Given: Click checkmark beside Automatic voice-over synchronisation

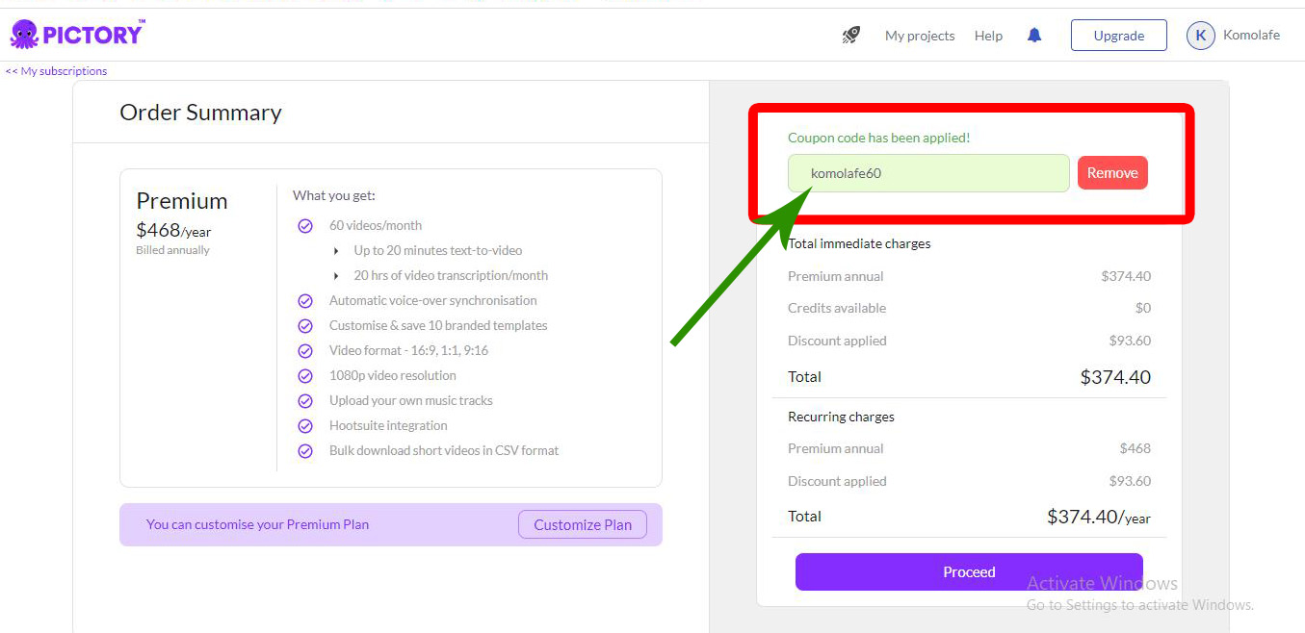Looking at the screenshot, I should tap(305, 301).
